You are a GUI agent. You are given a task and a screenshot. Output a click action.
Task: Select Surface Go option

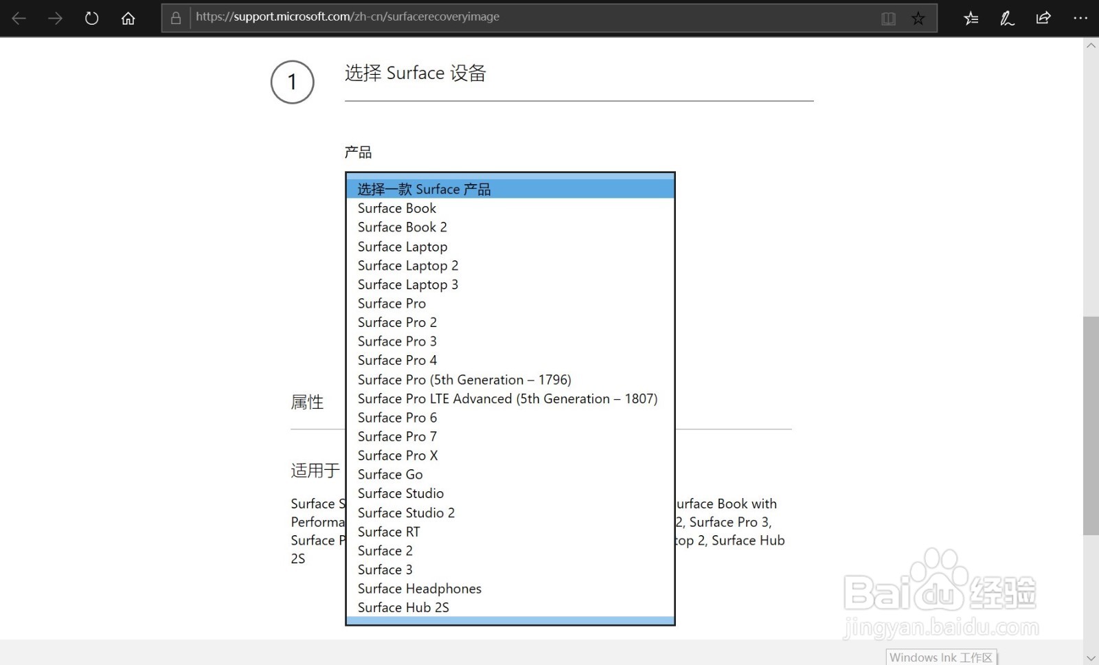tap(510, 475)
